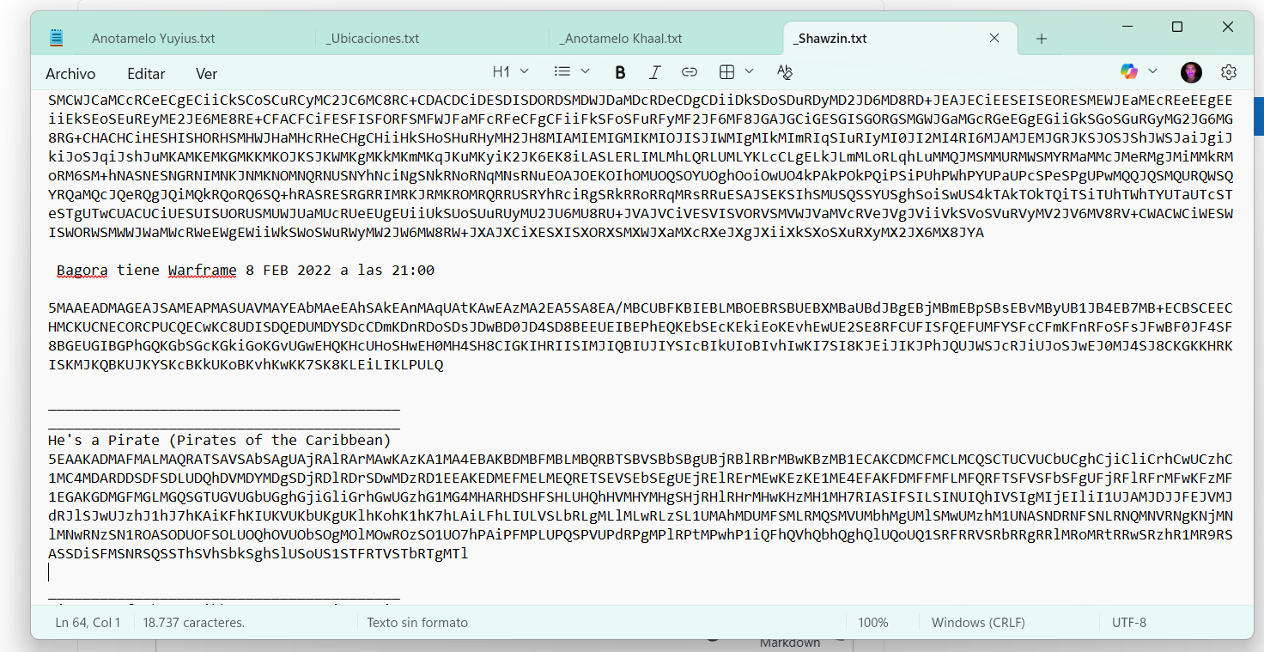Click the 18.737 caracteres count
The height and width of the screenshot is (652, 1264).
click(193, 622)
